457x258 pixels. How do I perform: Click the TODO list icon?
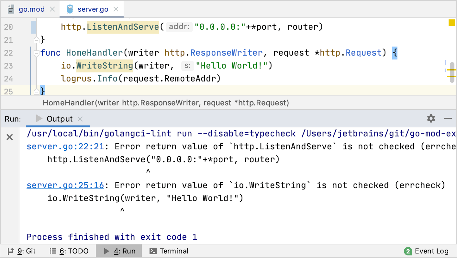coord(53,251)
